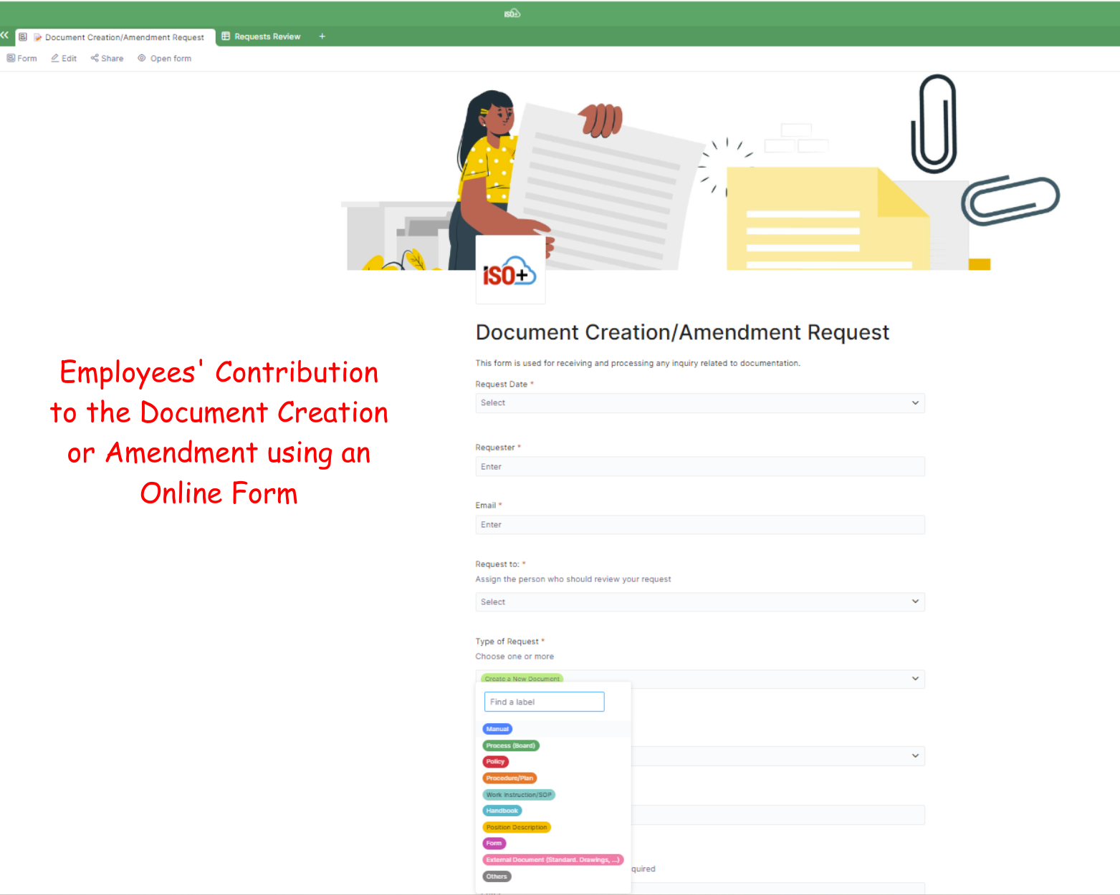1120x895 pixels.
Task: Click the ISO+ logo in the title bar
Action: click(x=512, y=14)
